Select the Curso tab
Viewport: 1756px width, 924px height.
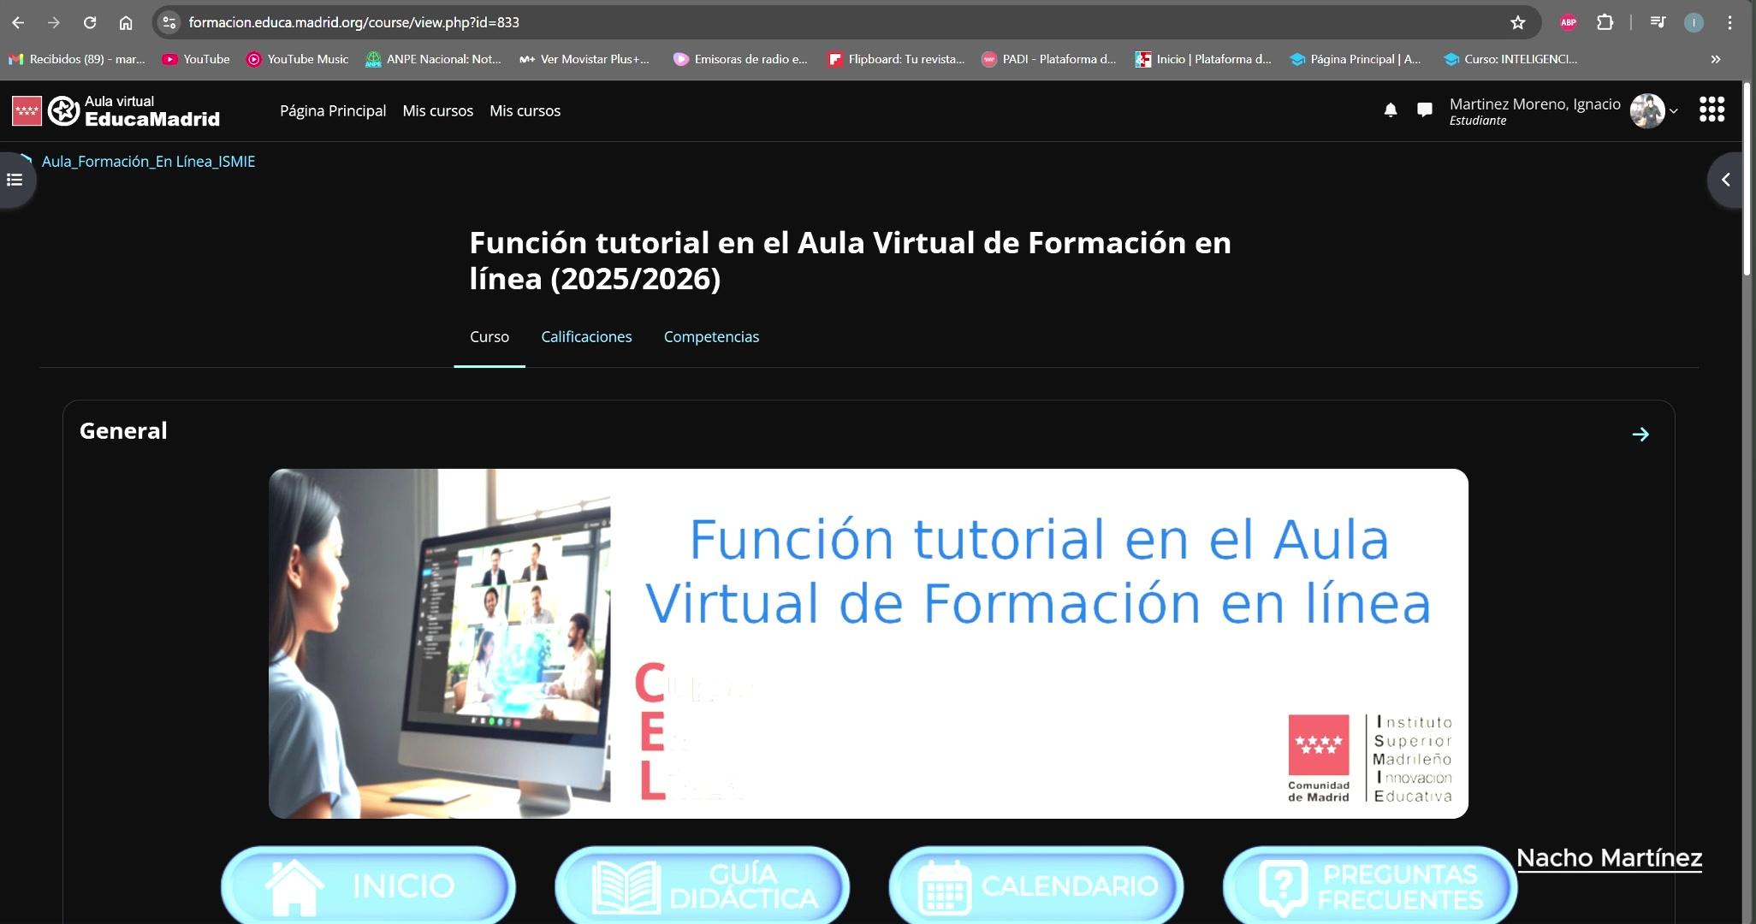point(489,337)
